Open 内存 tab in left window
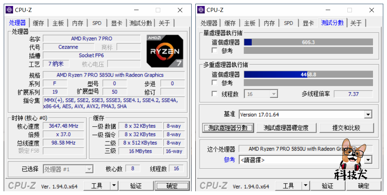The height and width of the screenshot is (195, 387). (x=78, y=23)
